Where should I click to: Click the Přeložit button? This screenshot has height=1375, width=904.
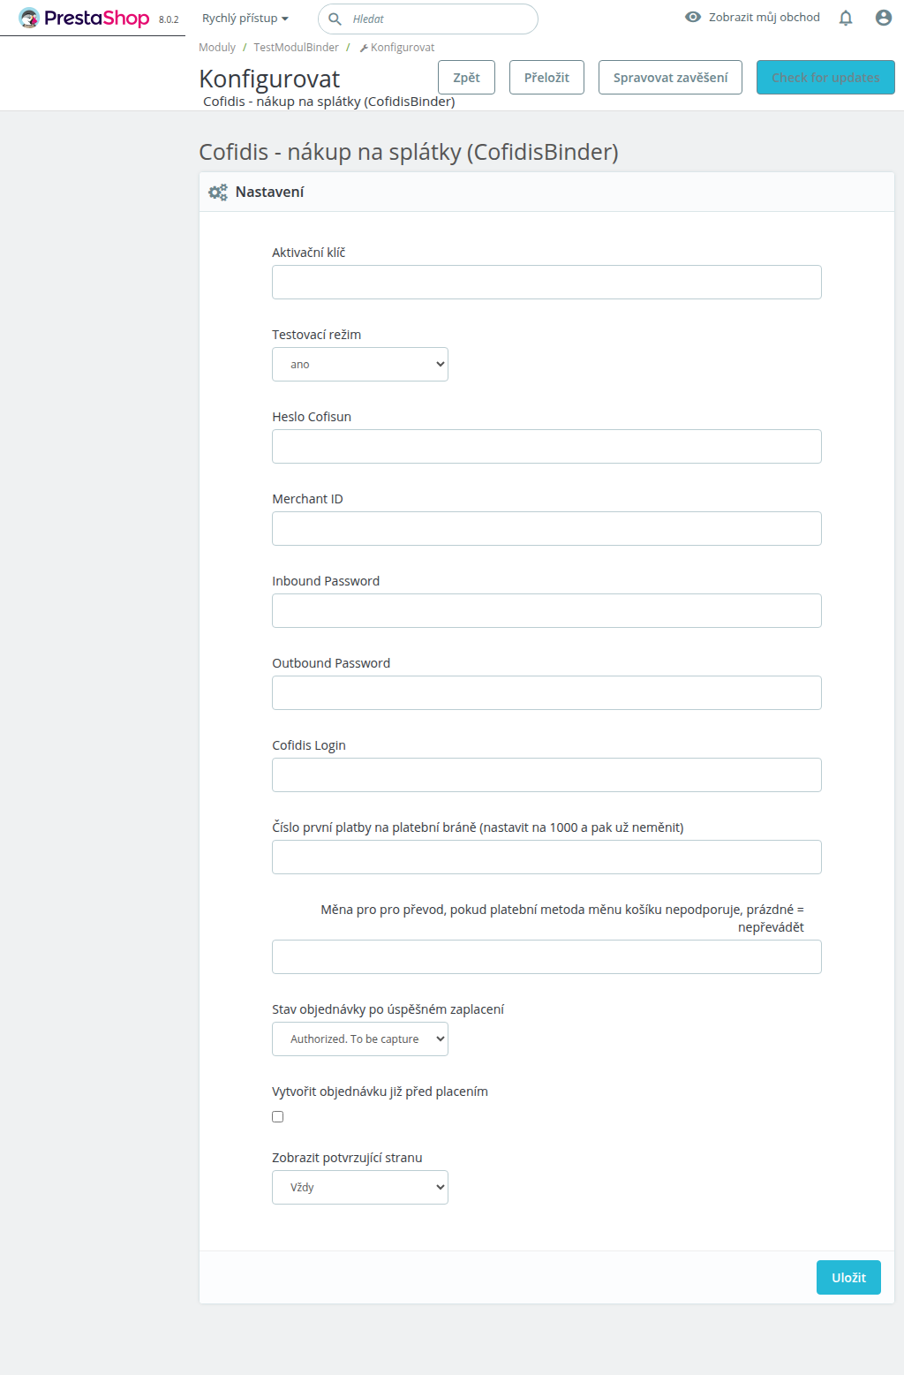[546, 78]
